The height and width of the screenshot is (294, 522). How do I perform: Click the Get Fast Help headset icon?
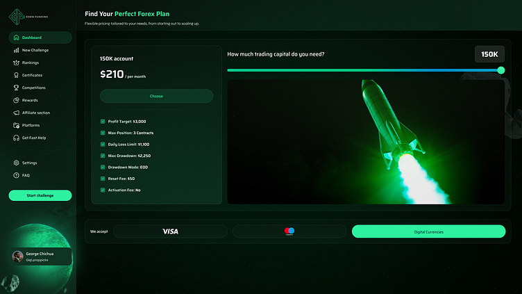tap(16, 138)
